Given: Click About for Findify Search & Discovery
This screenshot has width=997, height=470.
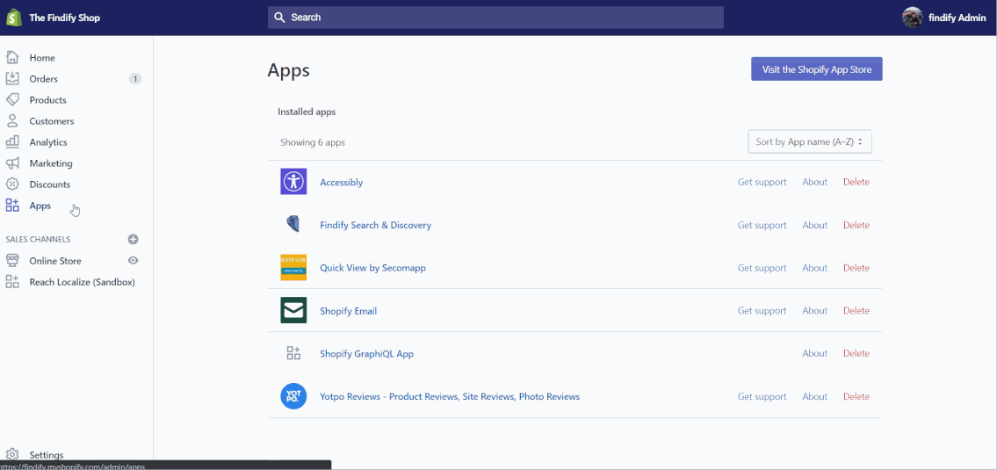Looking at the screenshot, I should pos(814,225).
